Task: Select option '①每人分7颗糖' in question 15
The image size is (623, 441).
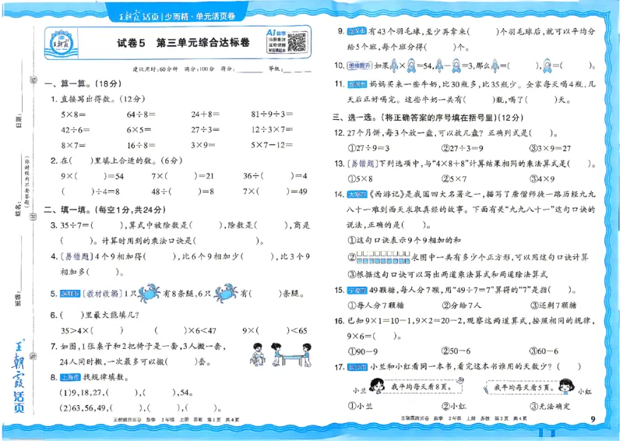Action: coord(376,305)
